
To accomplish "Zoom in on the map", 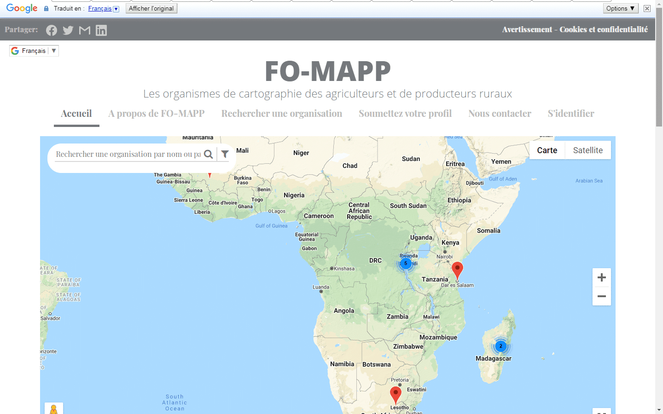I will click(x=601, y=277).
